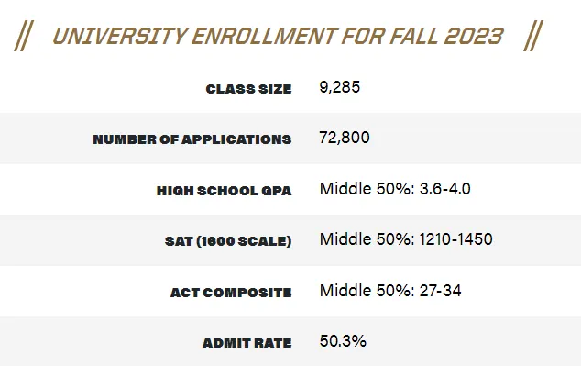This screenshot has width=581, height=366.
Task: Click 'Middle 50%' in the GPA row
Action: (x=367, y=189)
